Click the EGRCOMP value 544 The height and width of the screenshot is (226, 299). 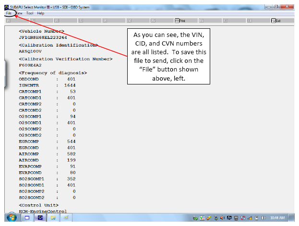point(72,142)
